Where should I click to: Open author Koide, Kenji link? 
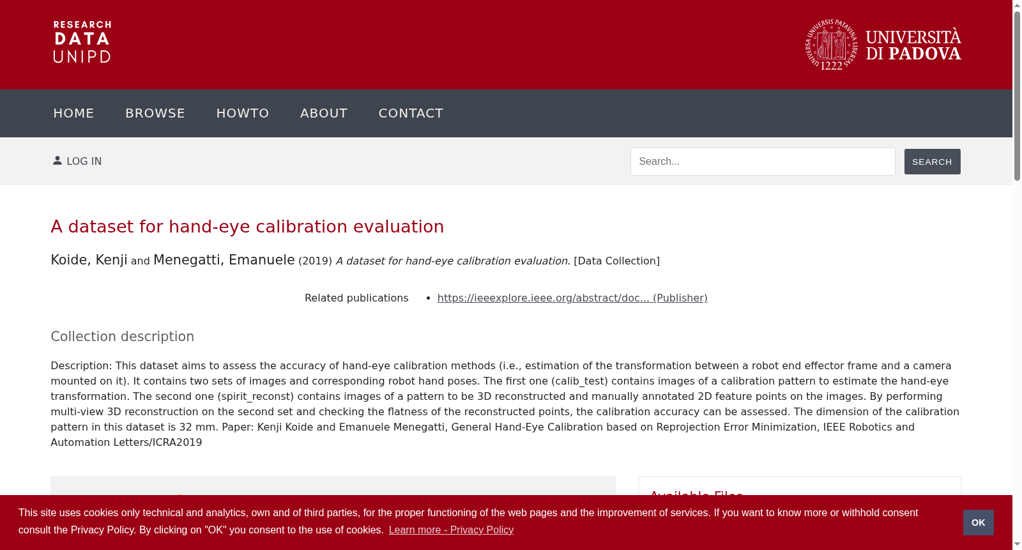(x=89, y=260)
